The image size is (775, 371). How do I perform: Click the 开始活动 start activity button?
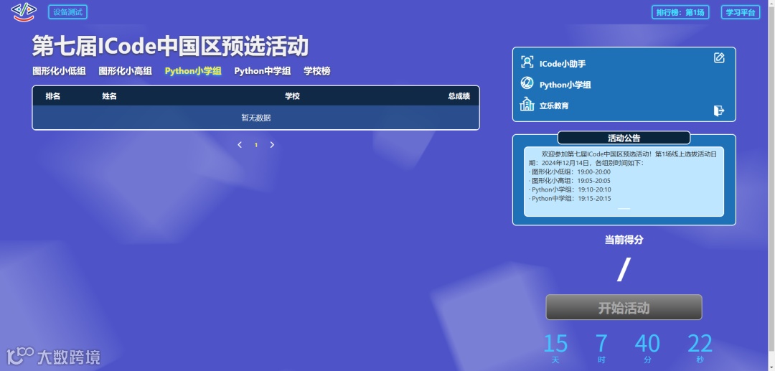coord(624,308)
